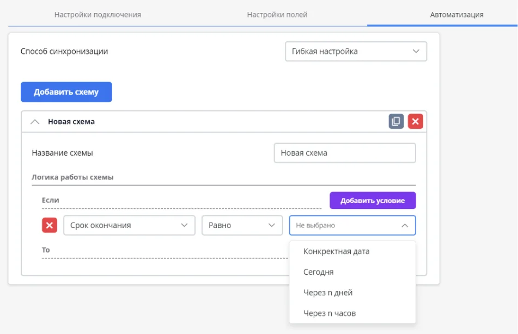This screenshot has height=334, width=518.
Task: Open the Равно operator dropdown
Action: tap(242, 225)
